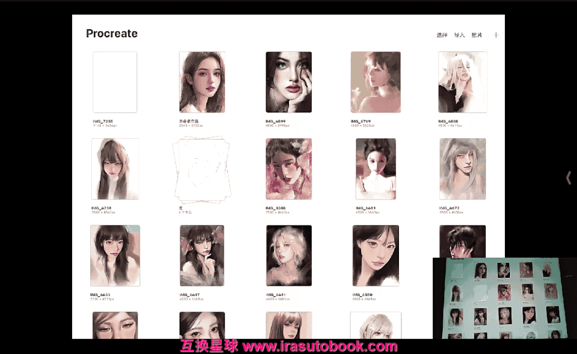Open the close-up eyes thumbnail below IMG_6653
The image size is (577, 354).
pyautogui.click(x=115, y=325)
